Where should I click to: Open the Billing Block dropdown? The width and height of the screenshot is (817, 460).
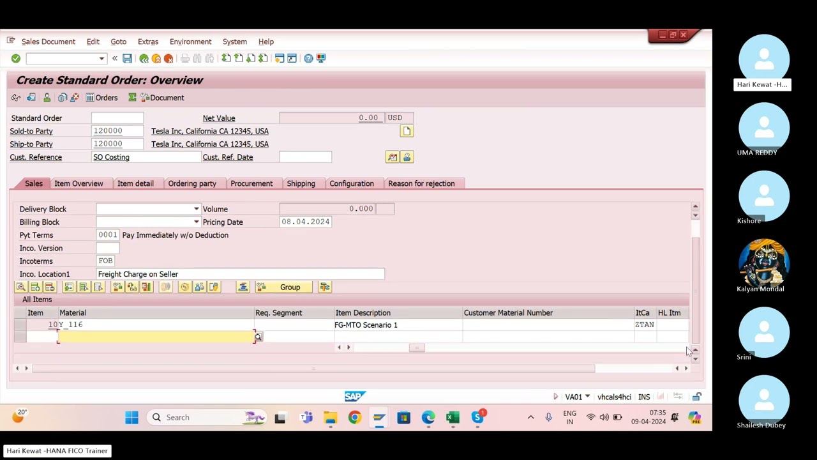coord(197,222)
